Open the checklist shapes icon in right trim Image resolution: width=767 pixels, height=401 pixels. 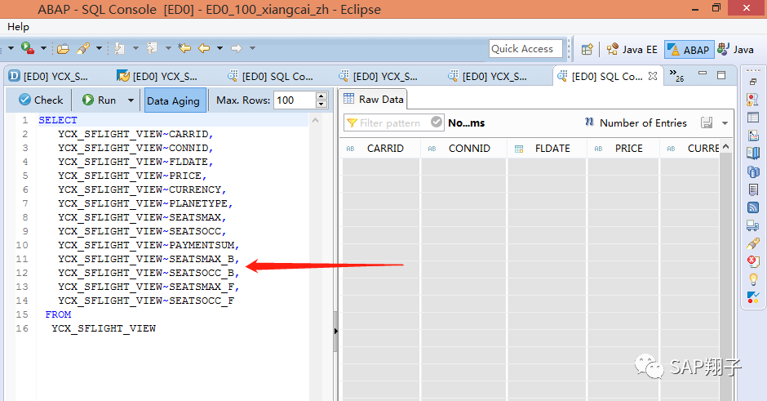pyautogui.click(x=753, y=296)
